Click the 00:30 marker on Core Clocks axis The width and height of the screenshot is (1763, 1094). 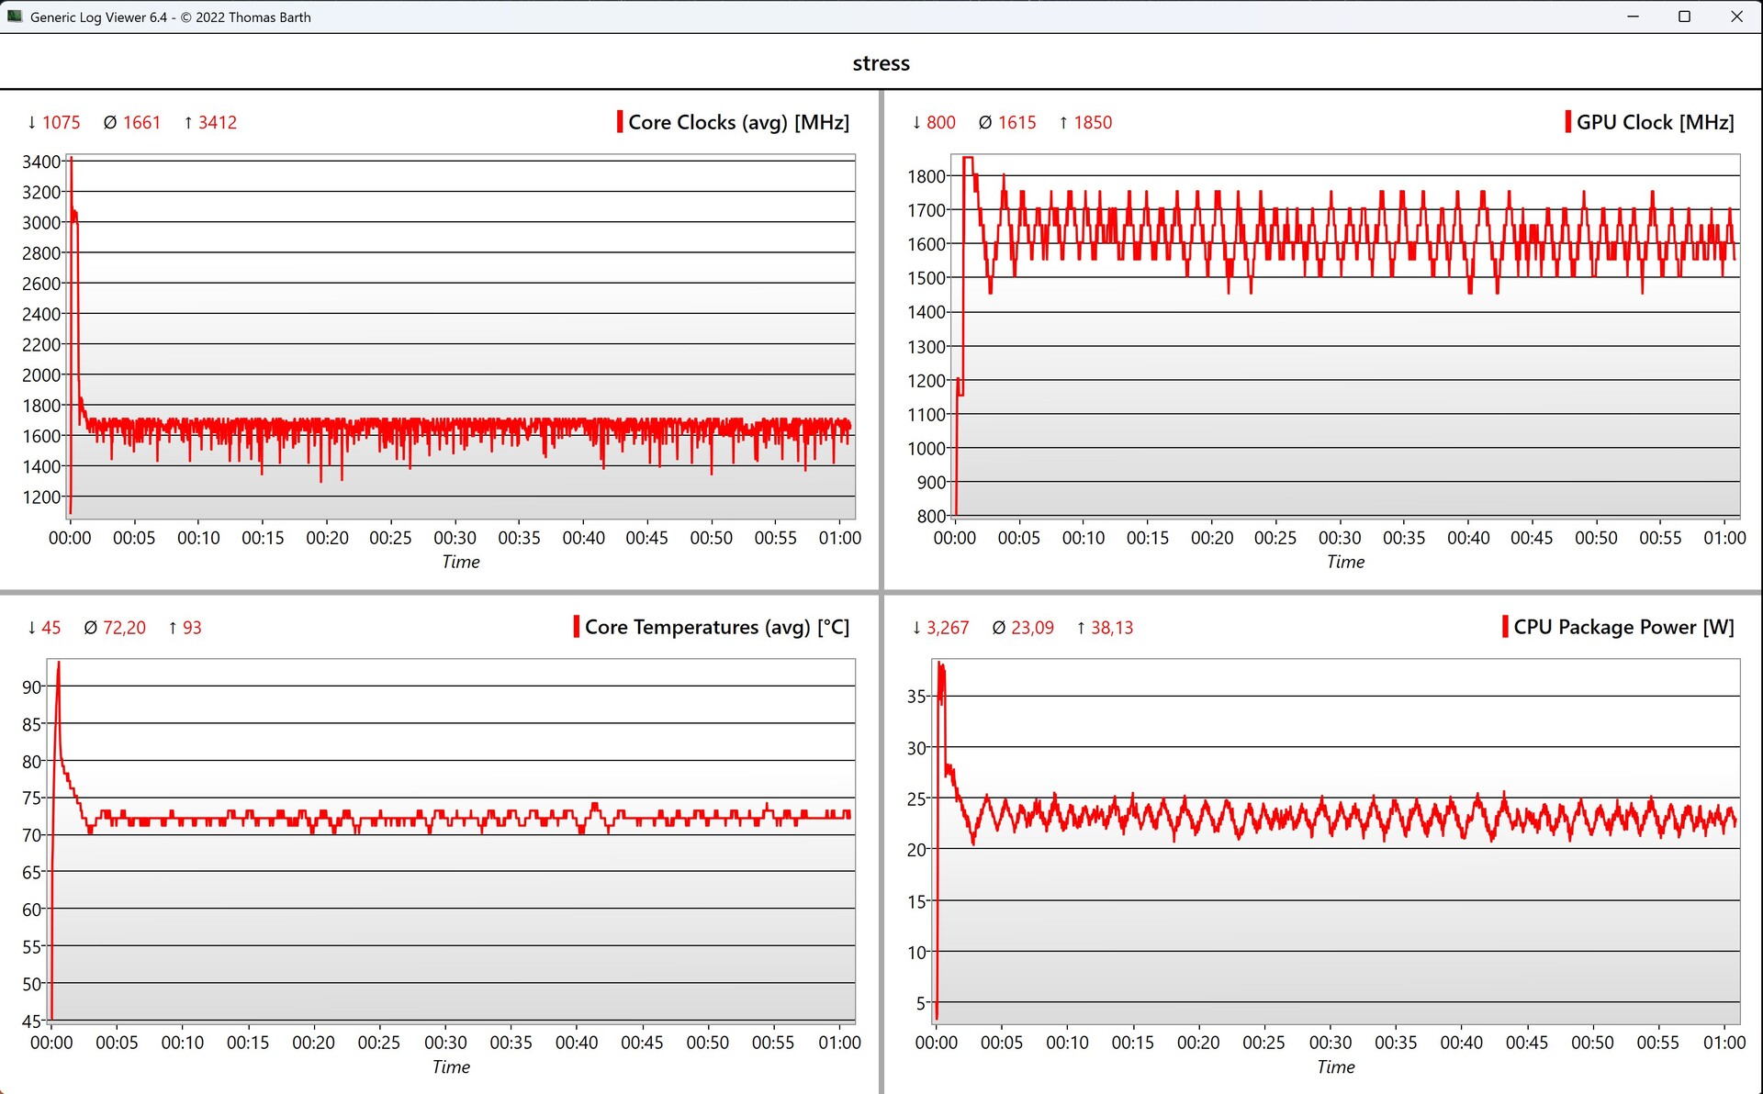point(455,538)
